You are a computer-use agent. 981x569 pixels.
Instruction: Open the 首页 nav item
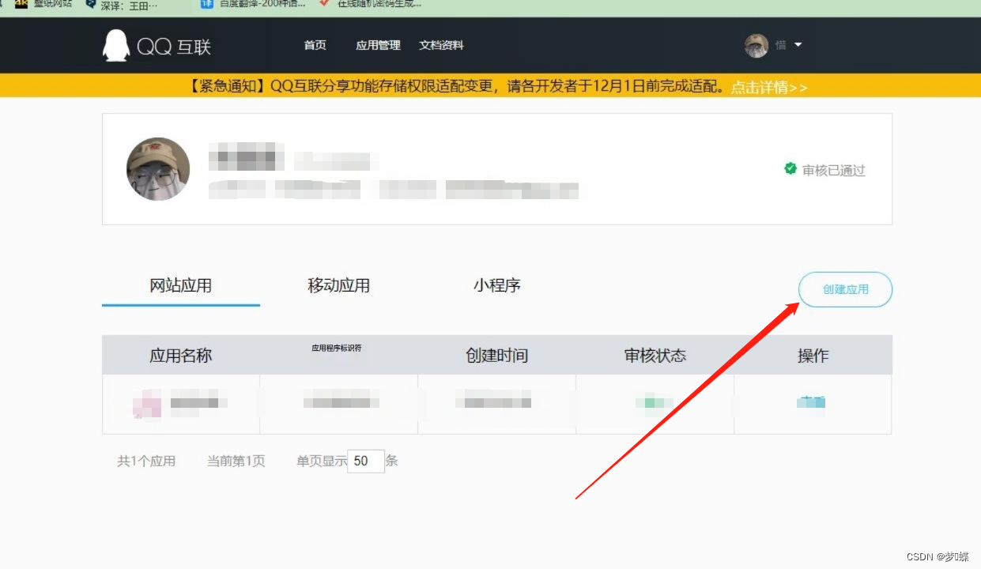point(315,45)
